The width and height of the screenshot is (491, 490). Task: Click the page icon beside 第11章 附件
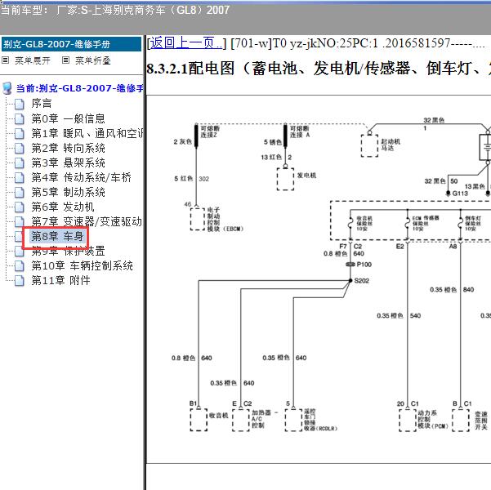tap(19, 281)
